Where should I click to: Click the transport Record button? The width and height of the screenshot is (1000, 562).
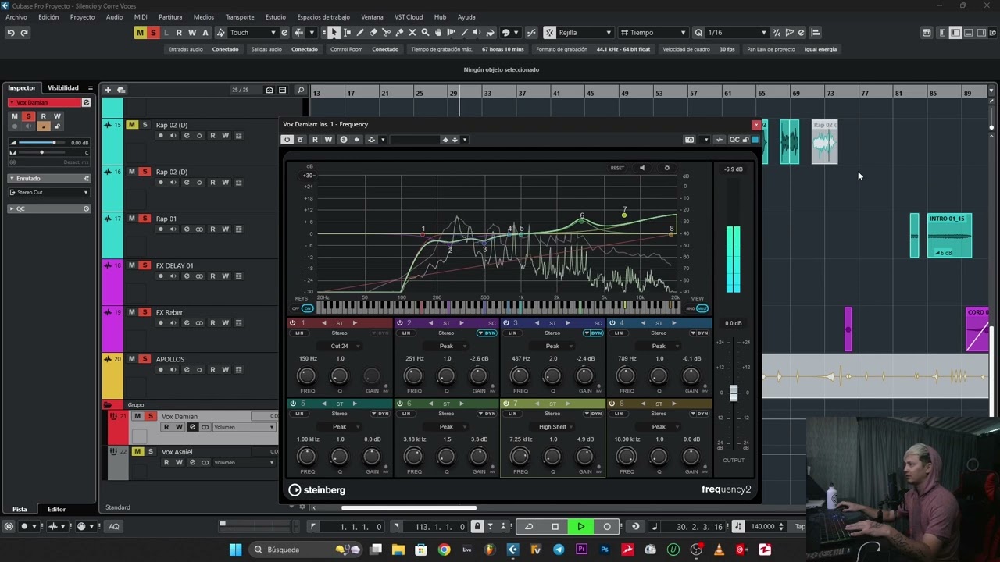[607, 527]
